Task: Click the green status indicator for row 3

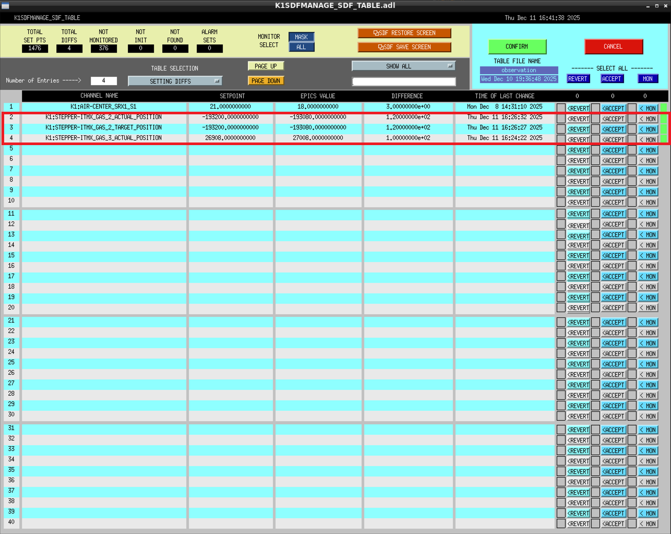Action: coord(664,128)
